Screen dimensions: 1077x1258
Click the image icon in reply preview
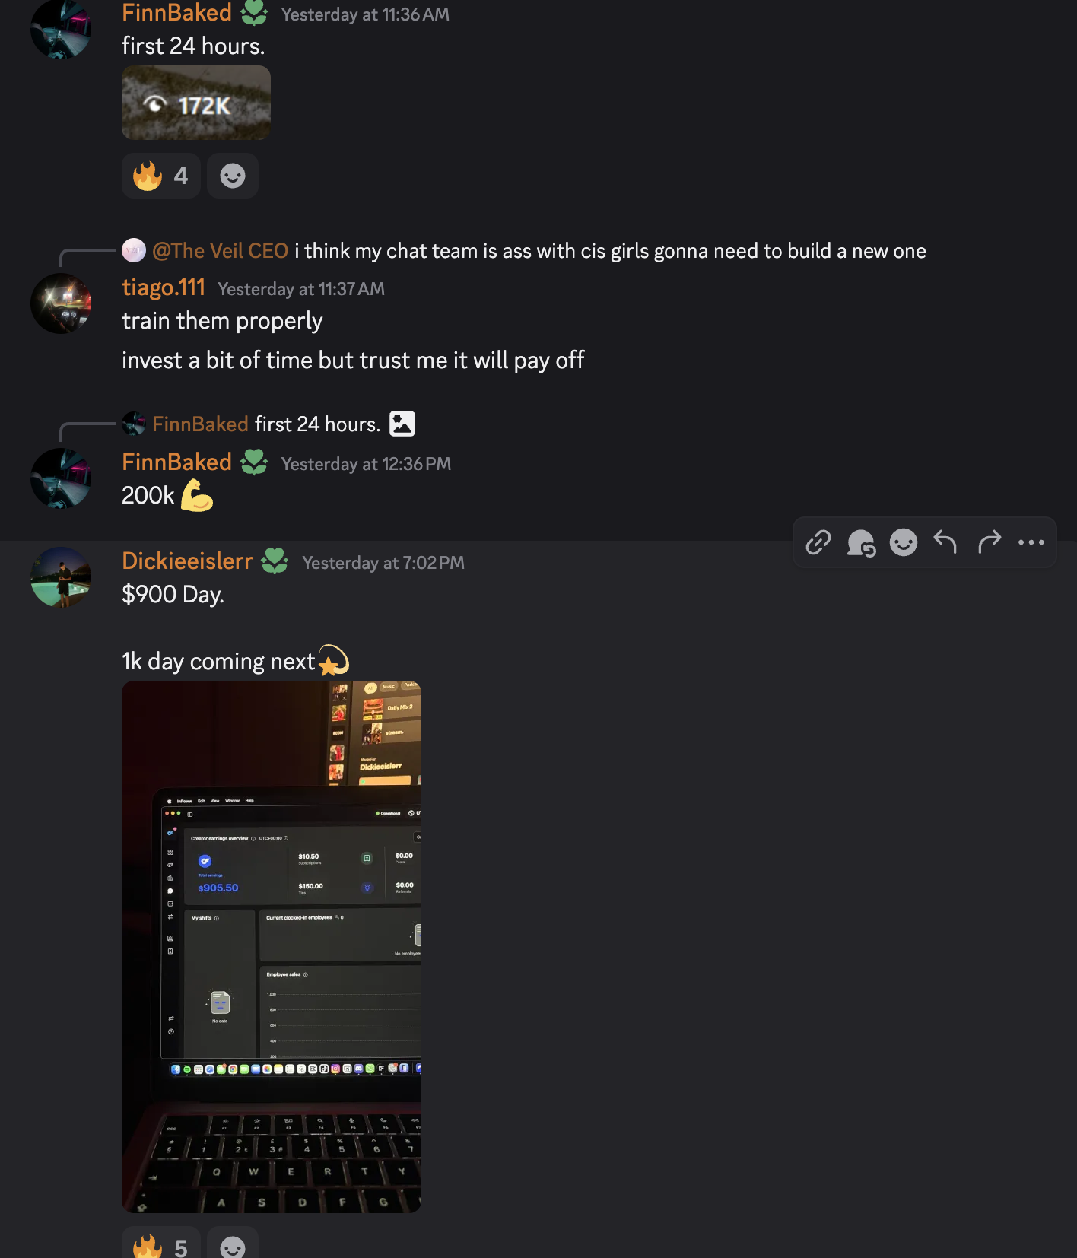coord(402,424)
